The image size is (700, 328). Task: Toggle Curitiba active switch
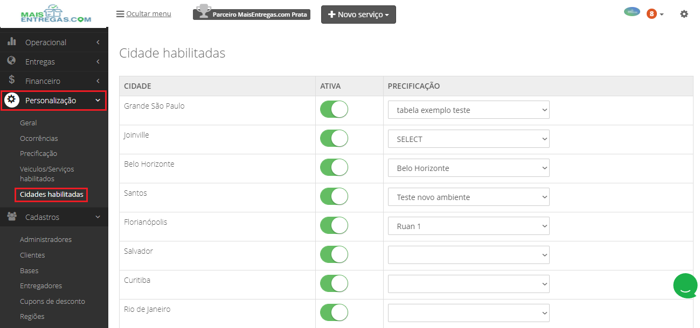[334, 284]
